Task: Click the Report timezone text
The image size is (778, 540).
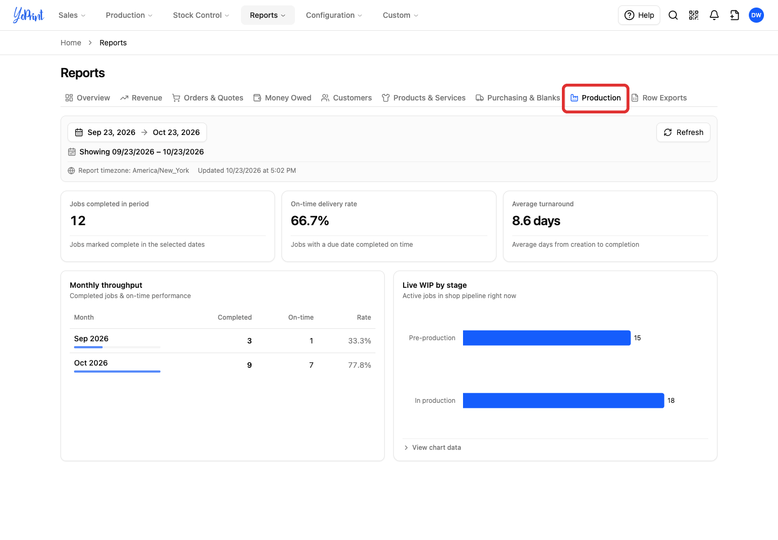Action: pyautogui.click(x=133, y=171)
